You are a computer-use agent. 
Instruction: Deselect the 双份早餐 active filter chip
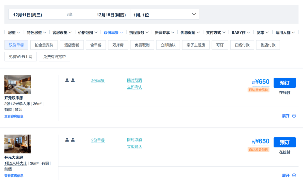click(16, 45)
